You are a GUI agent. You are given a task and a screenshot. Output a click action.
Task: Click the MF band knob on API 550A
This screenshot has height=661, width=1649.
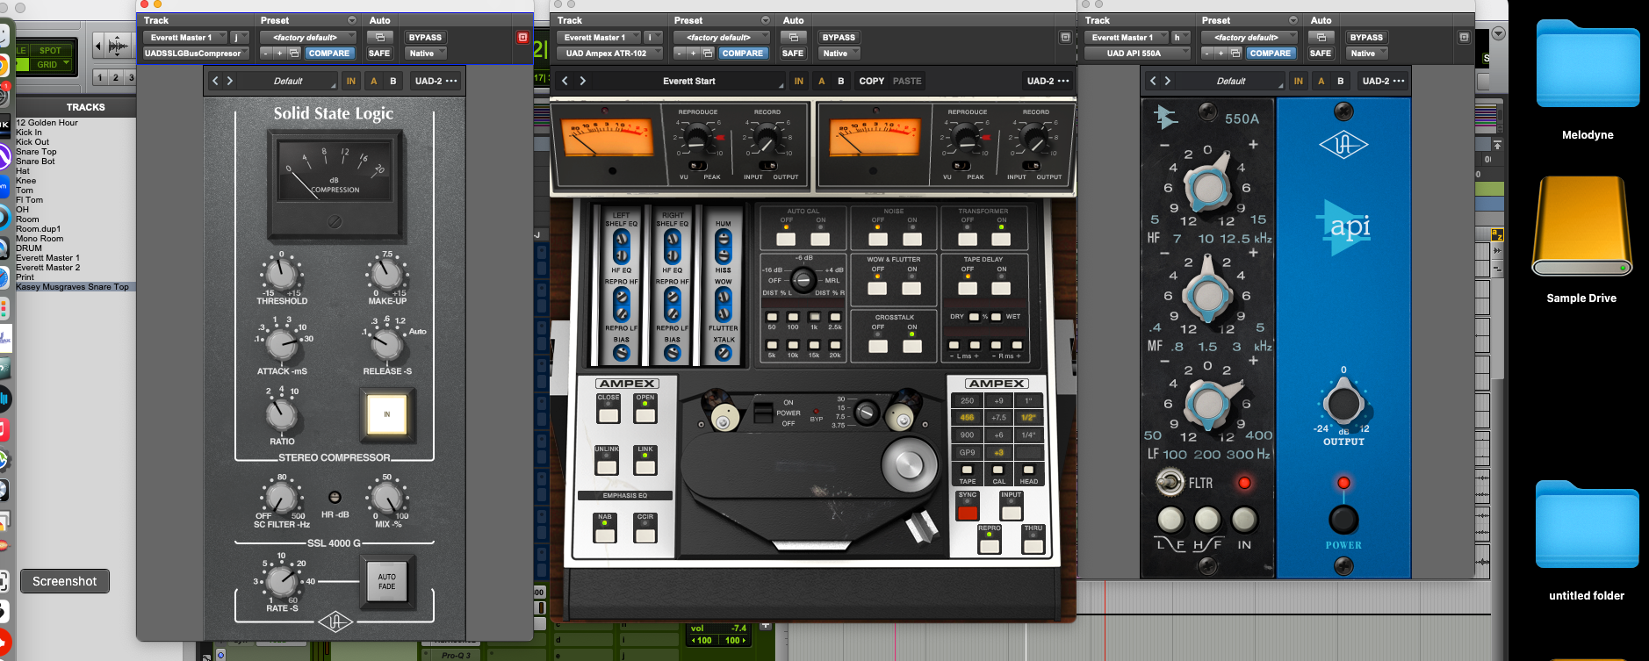(x=1207, y=298)
